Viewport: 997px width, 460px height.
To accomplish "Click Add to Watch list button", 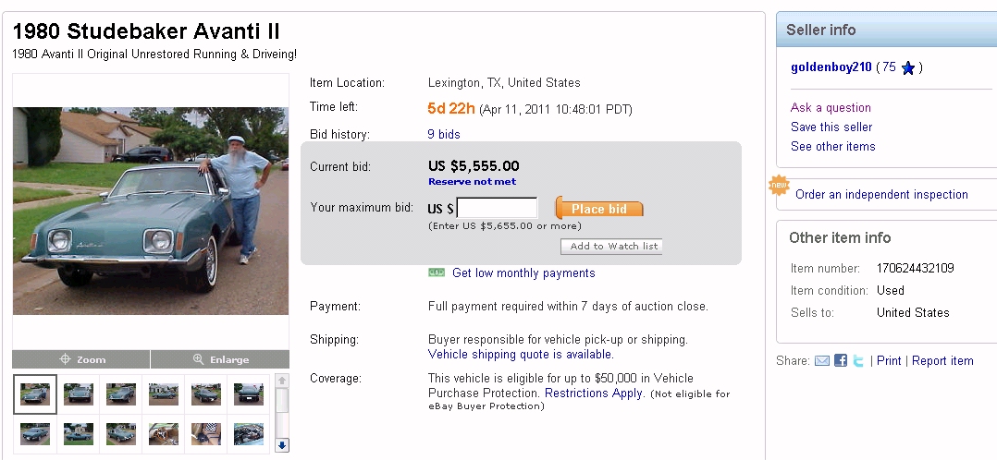I will (x=611, y=246).
